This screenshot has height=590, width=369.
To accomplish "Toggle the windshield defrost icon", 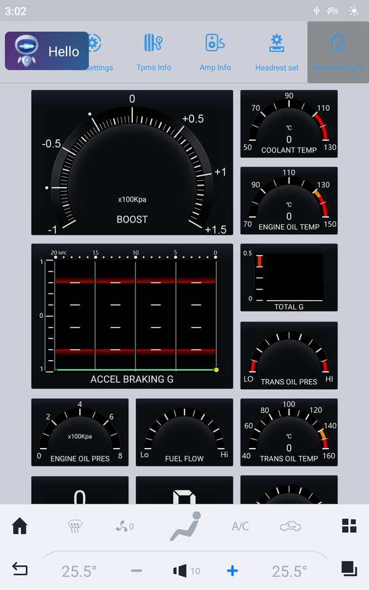I will pos(75,526).
